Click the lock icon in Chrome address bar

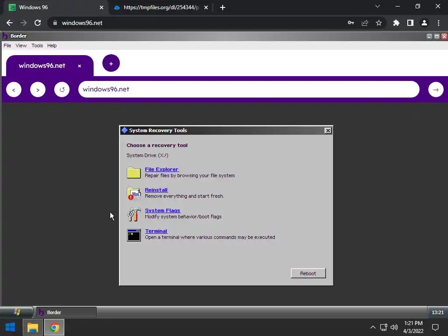(55, 23)
